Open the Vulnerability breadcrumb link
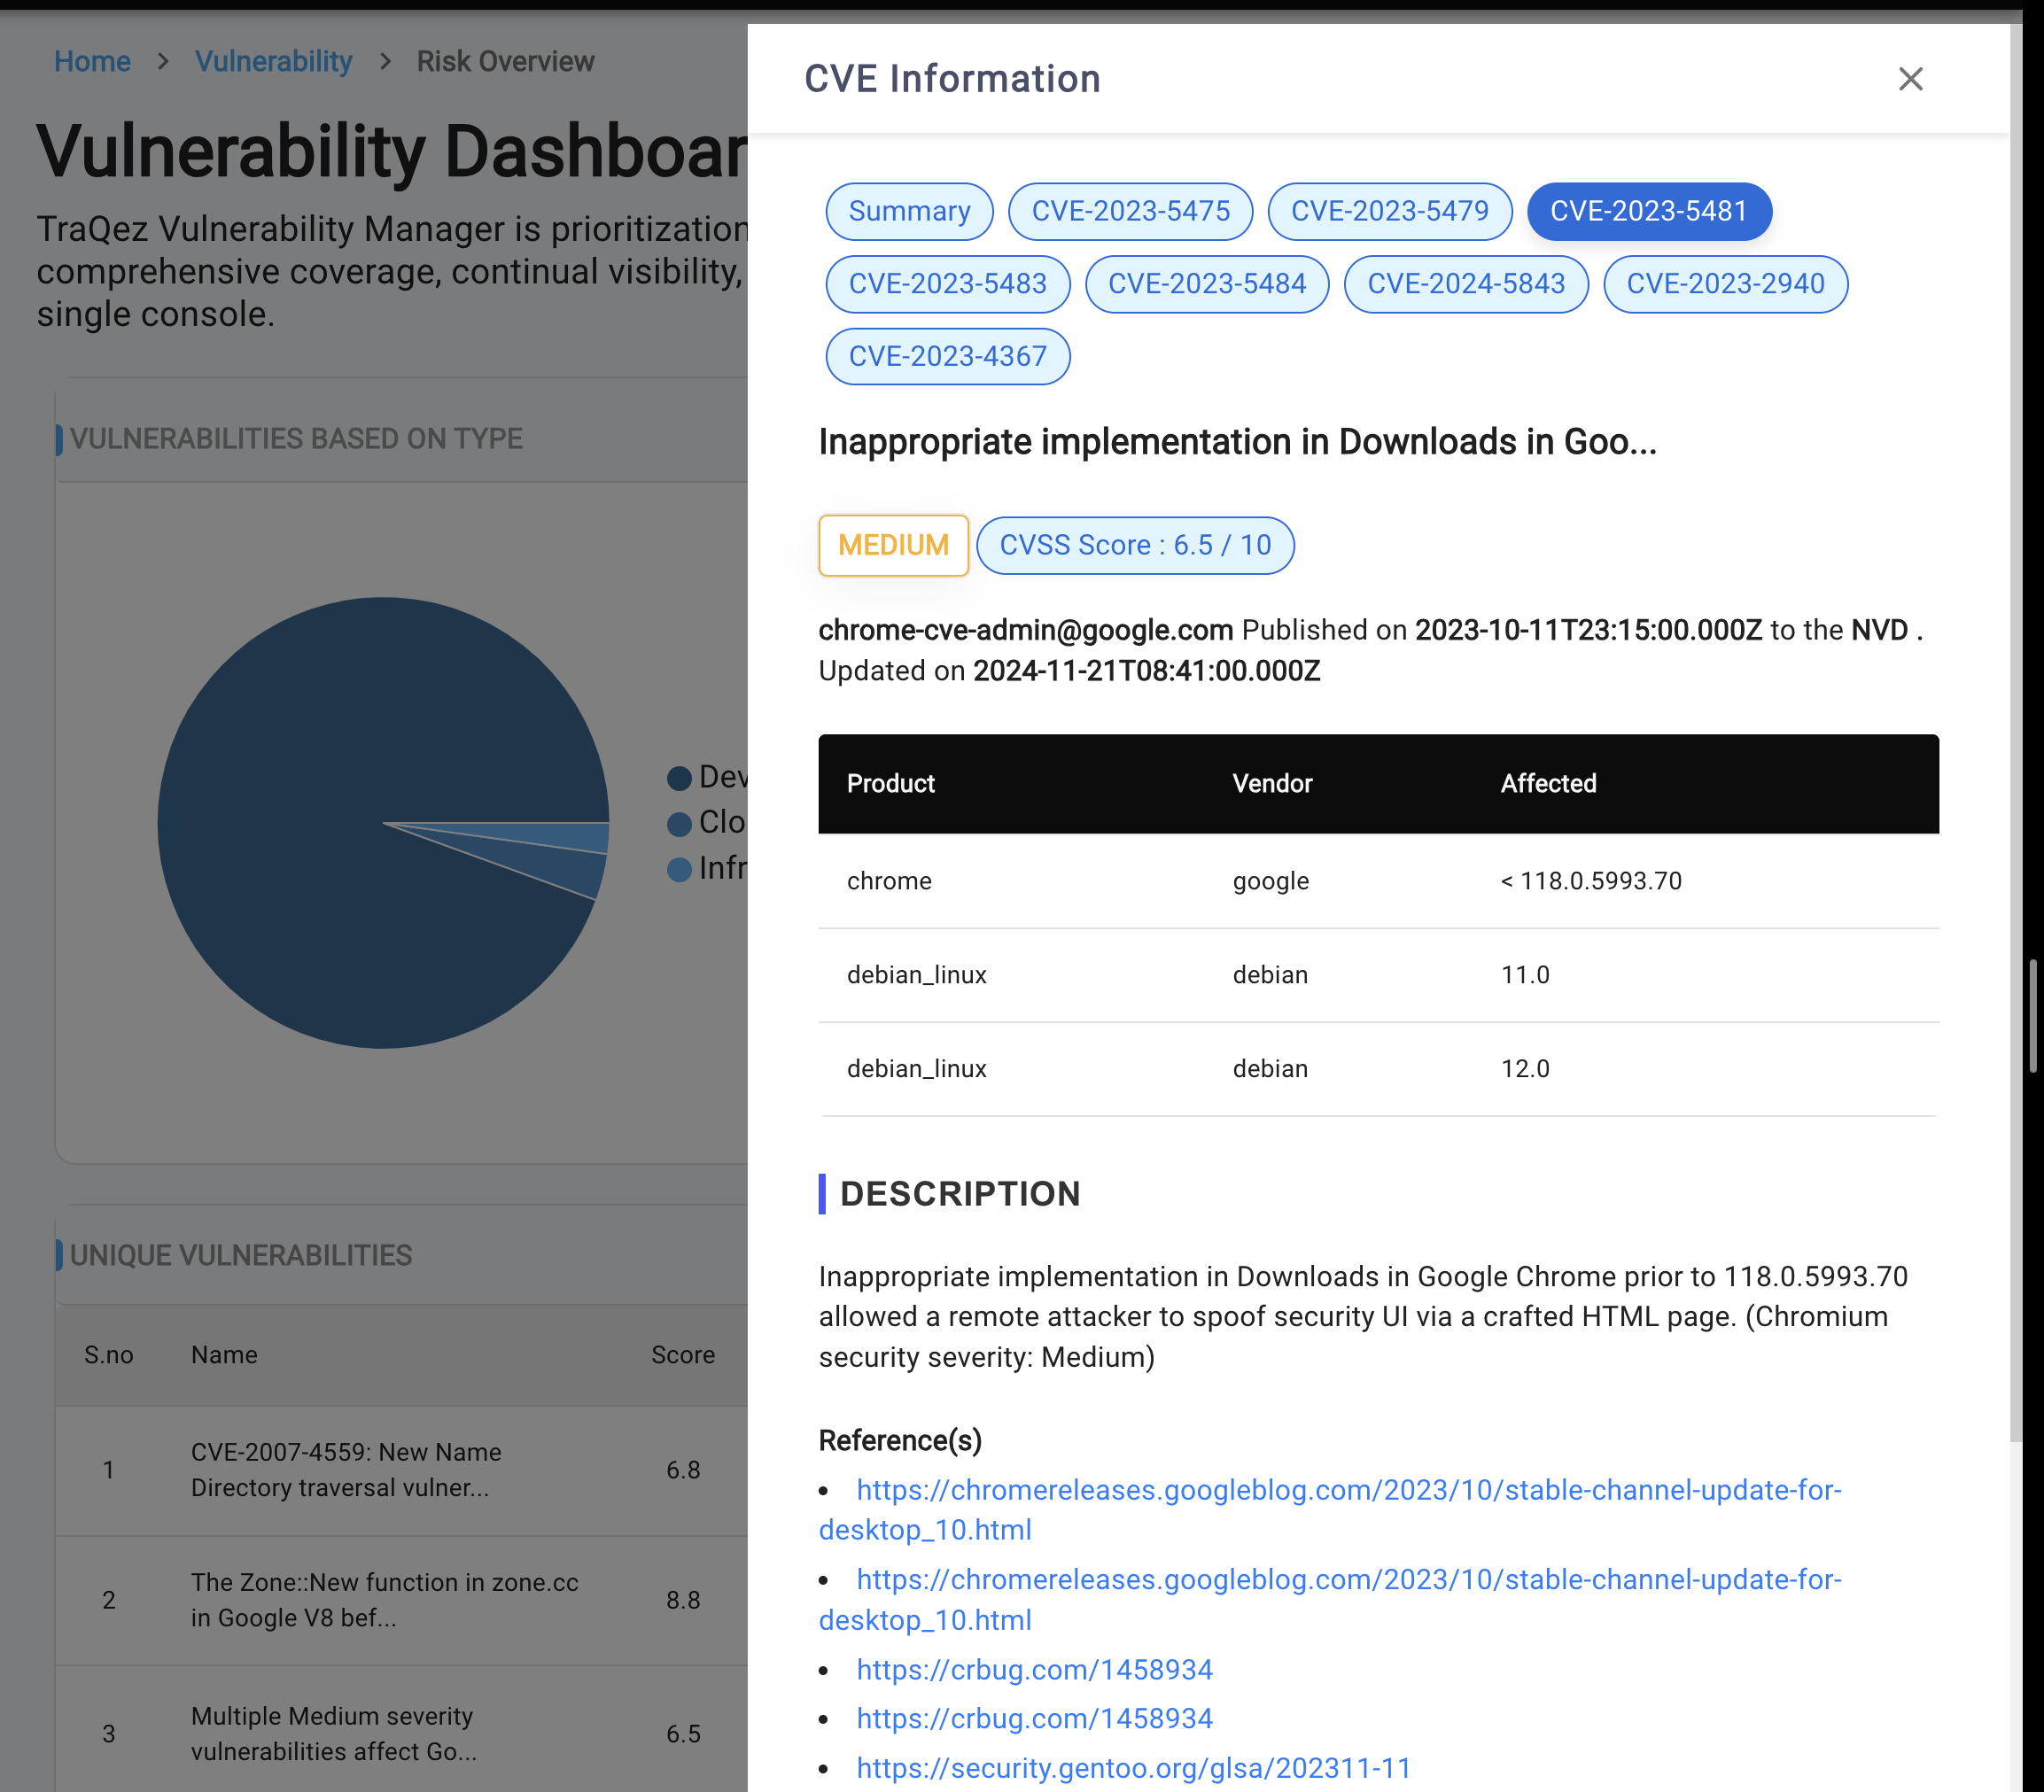This screenshot has width=2044, height=1792. 273,61
